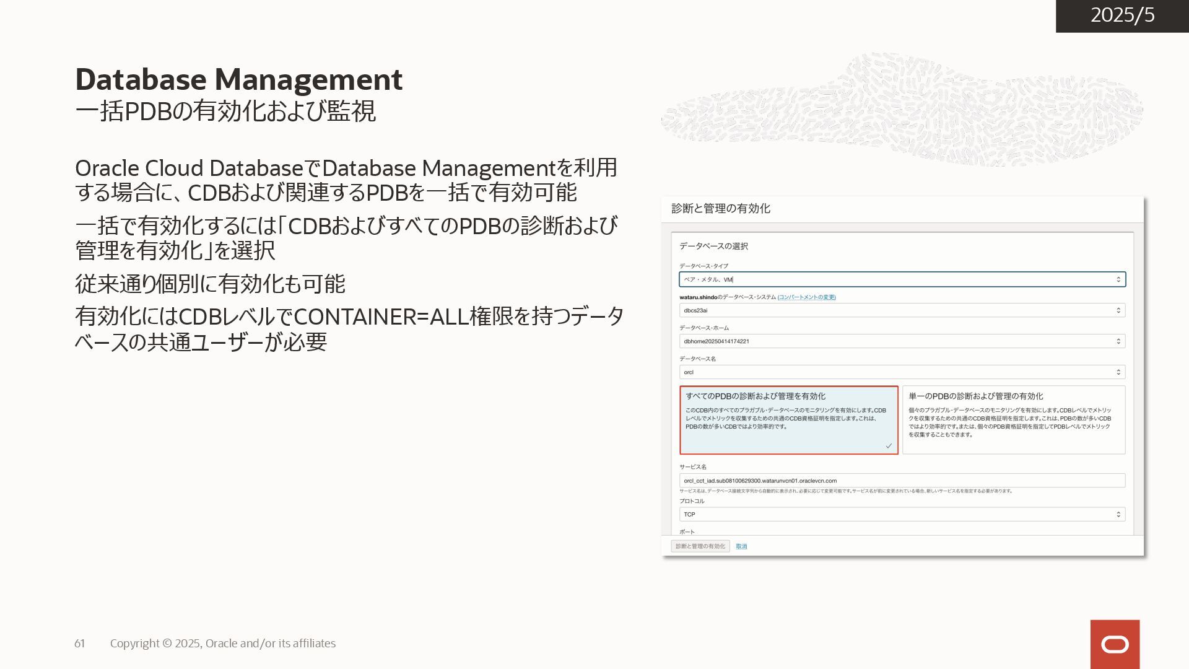Click the 一括PDBの有効化および監視 subtitle
1189x669 pixels.
pos(225,111)
